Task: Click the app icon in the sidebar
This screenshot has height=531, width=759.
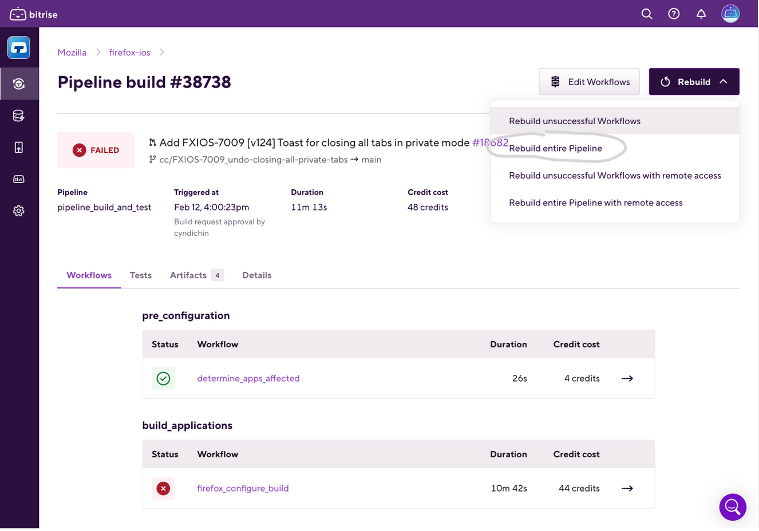Action: [19, 48]
